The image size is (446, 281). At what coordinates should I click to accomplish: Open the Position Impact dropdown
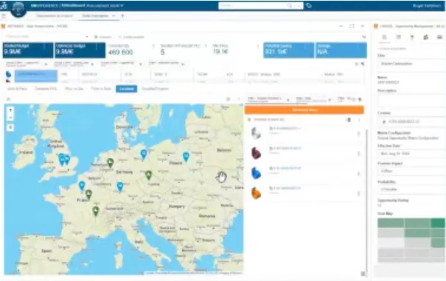tap(411, 171)
